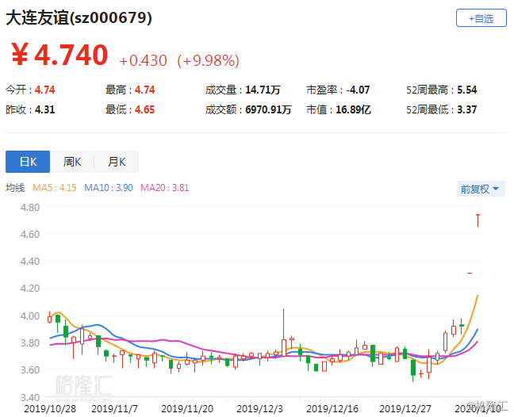
Task: Expand the 前复权 adjustment dropdown
Action: (481, 189)
